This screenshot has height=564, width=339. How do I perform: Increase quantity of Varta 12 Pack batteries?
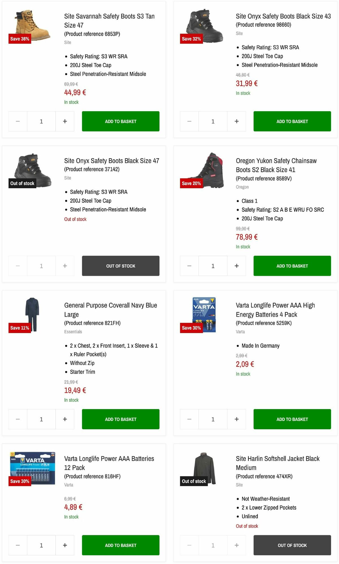click(x=65, y=545)
